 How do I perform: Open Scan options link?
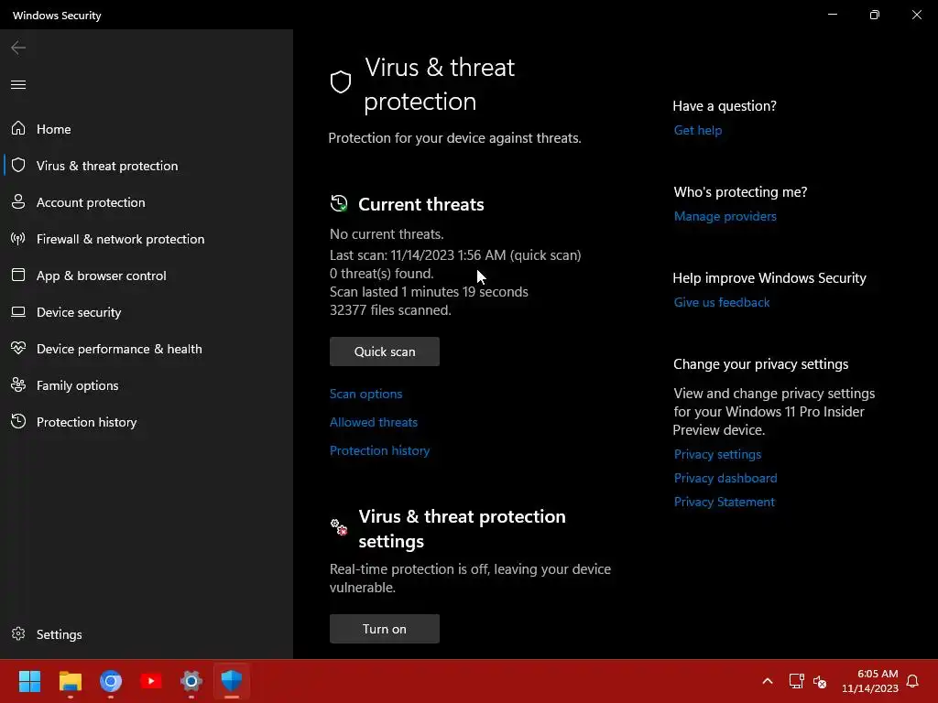[x=365, y=394]
